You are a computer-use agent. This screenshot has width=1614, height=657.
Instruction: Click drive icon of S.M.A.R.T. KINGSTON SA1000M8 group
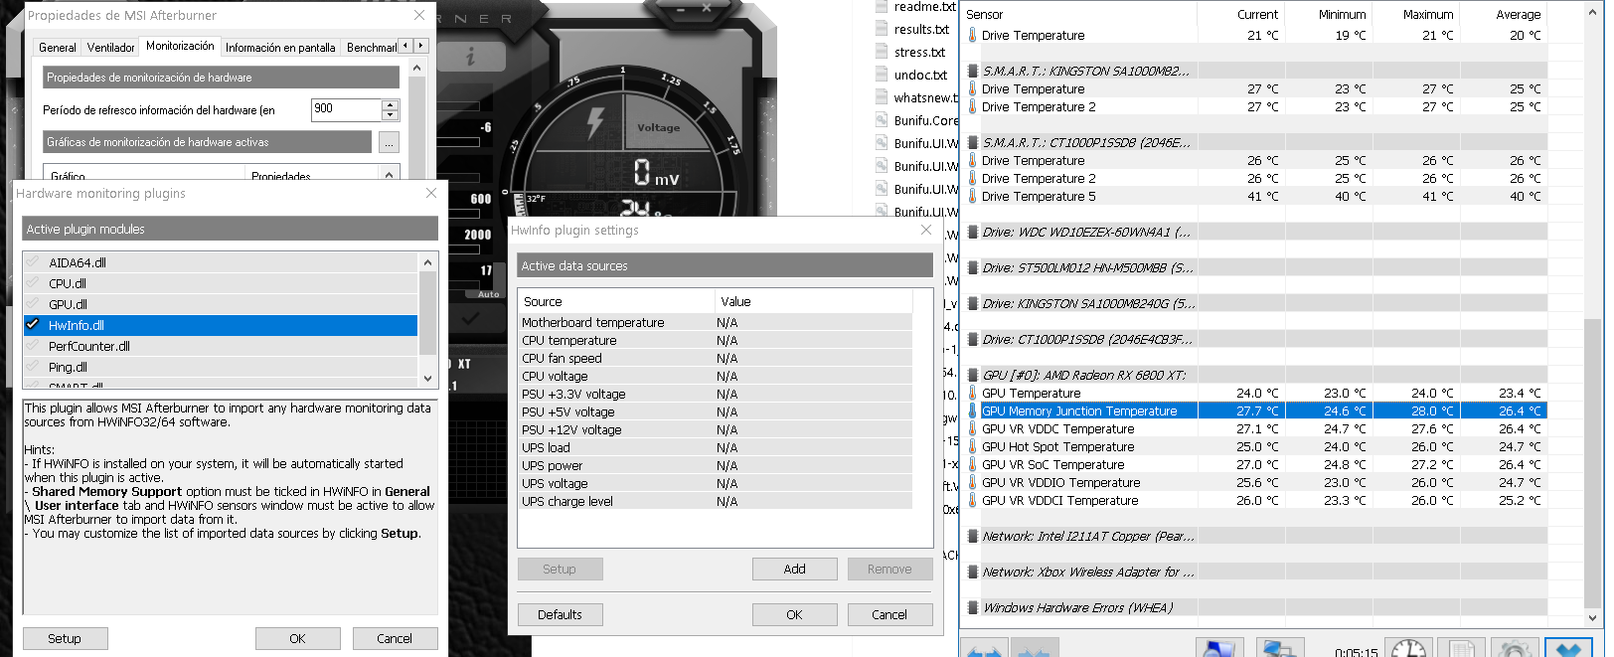point(973,71)
